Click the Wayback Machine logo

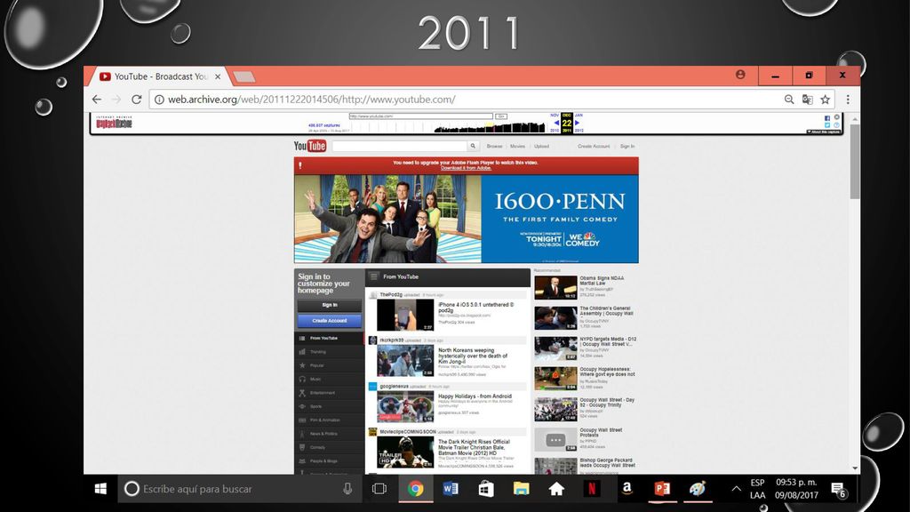pyautogui.click(x=115, y=122)
